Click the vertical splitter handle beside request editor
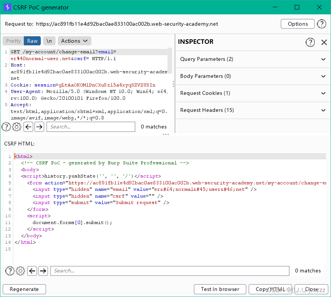 pos(173,84)
